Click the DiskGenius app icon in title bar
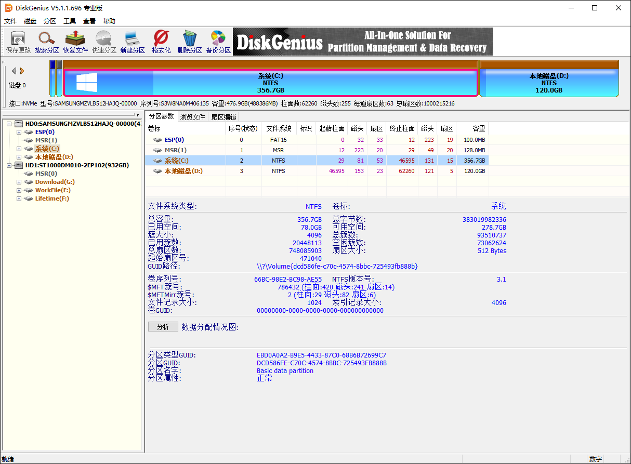 click(x=9, y=8)
